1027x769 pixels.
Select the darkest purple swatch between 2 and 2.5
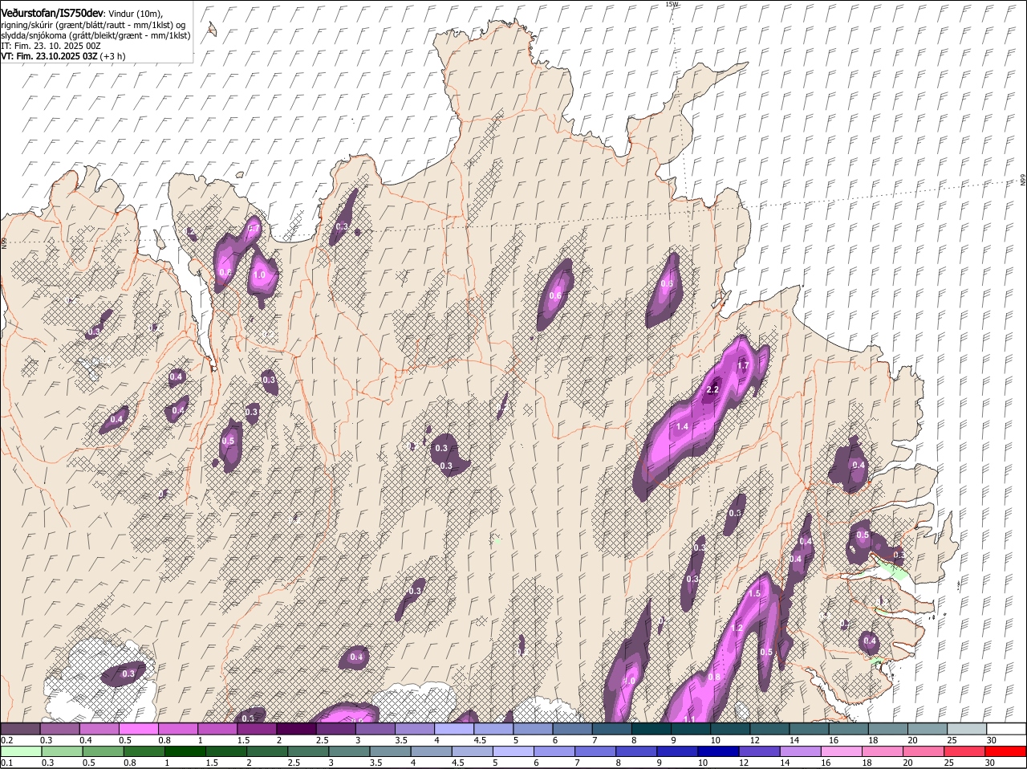pyautogui.click(x=296, y=729)
